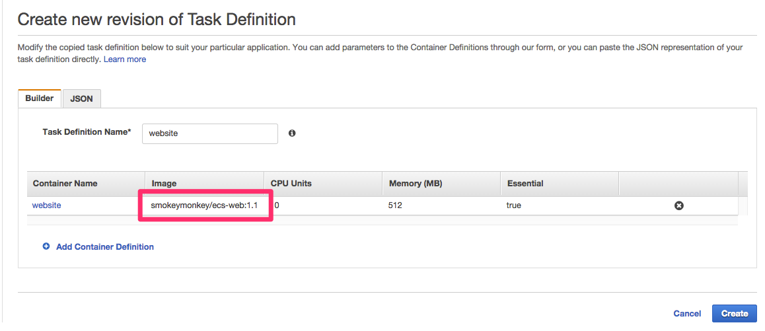The height and width of the screenshot is (331, 765).
Task: Select the Builder tab
Action: 40,98
